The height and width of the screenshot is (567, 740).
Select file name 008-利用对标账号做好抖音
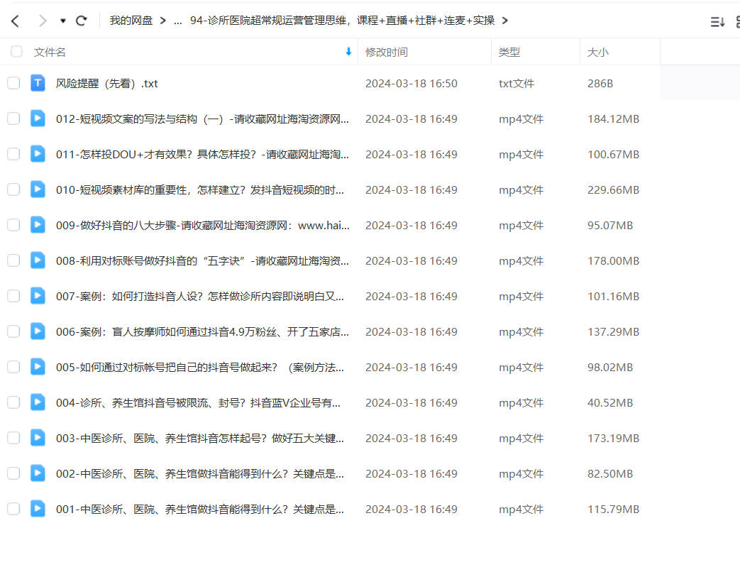[202, 261]
